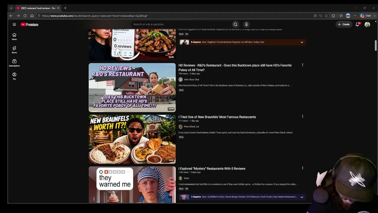Open the You page in sidebar

(14, 76)
